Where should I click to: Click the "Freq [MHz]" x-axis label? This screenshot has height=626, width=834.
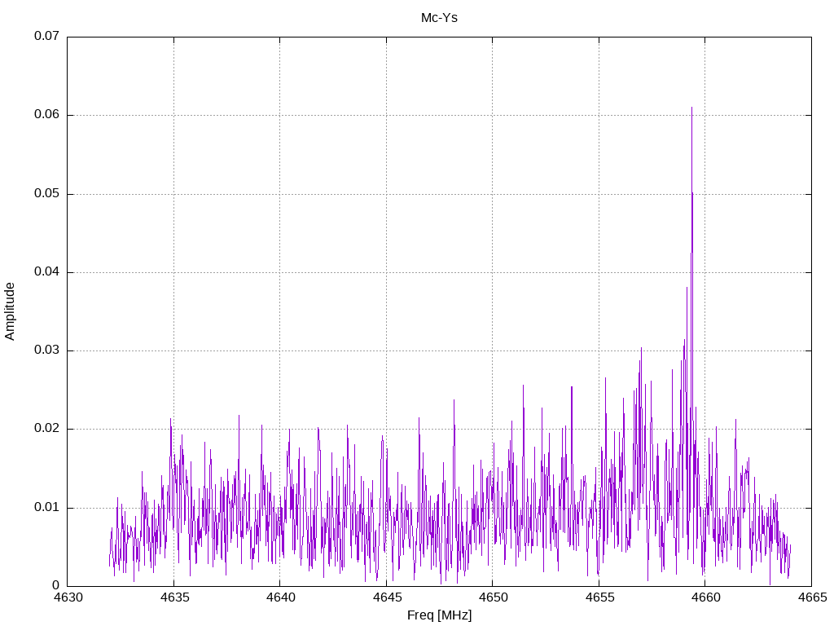coord(439,615)
